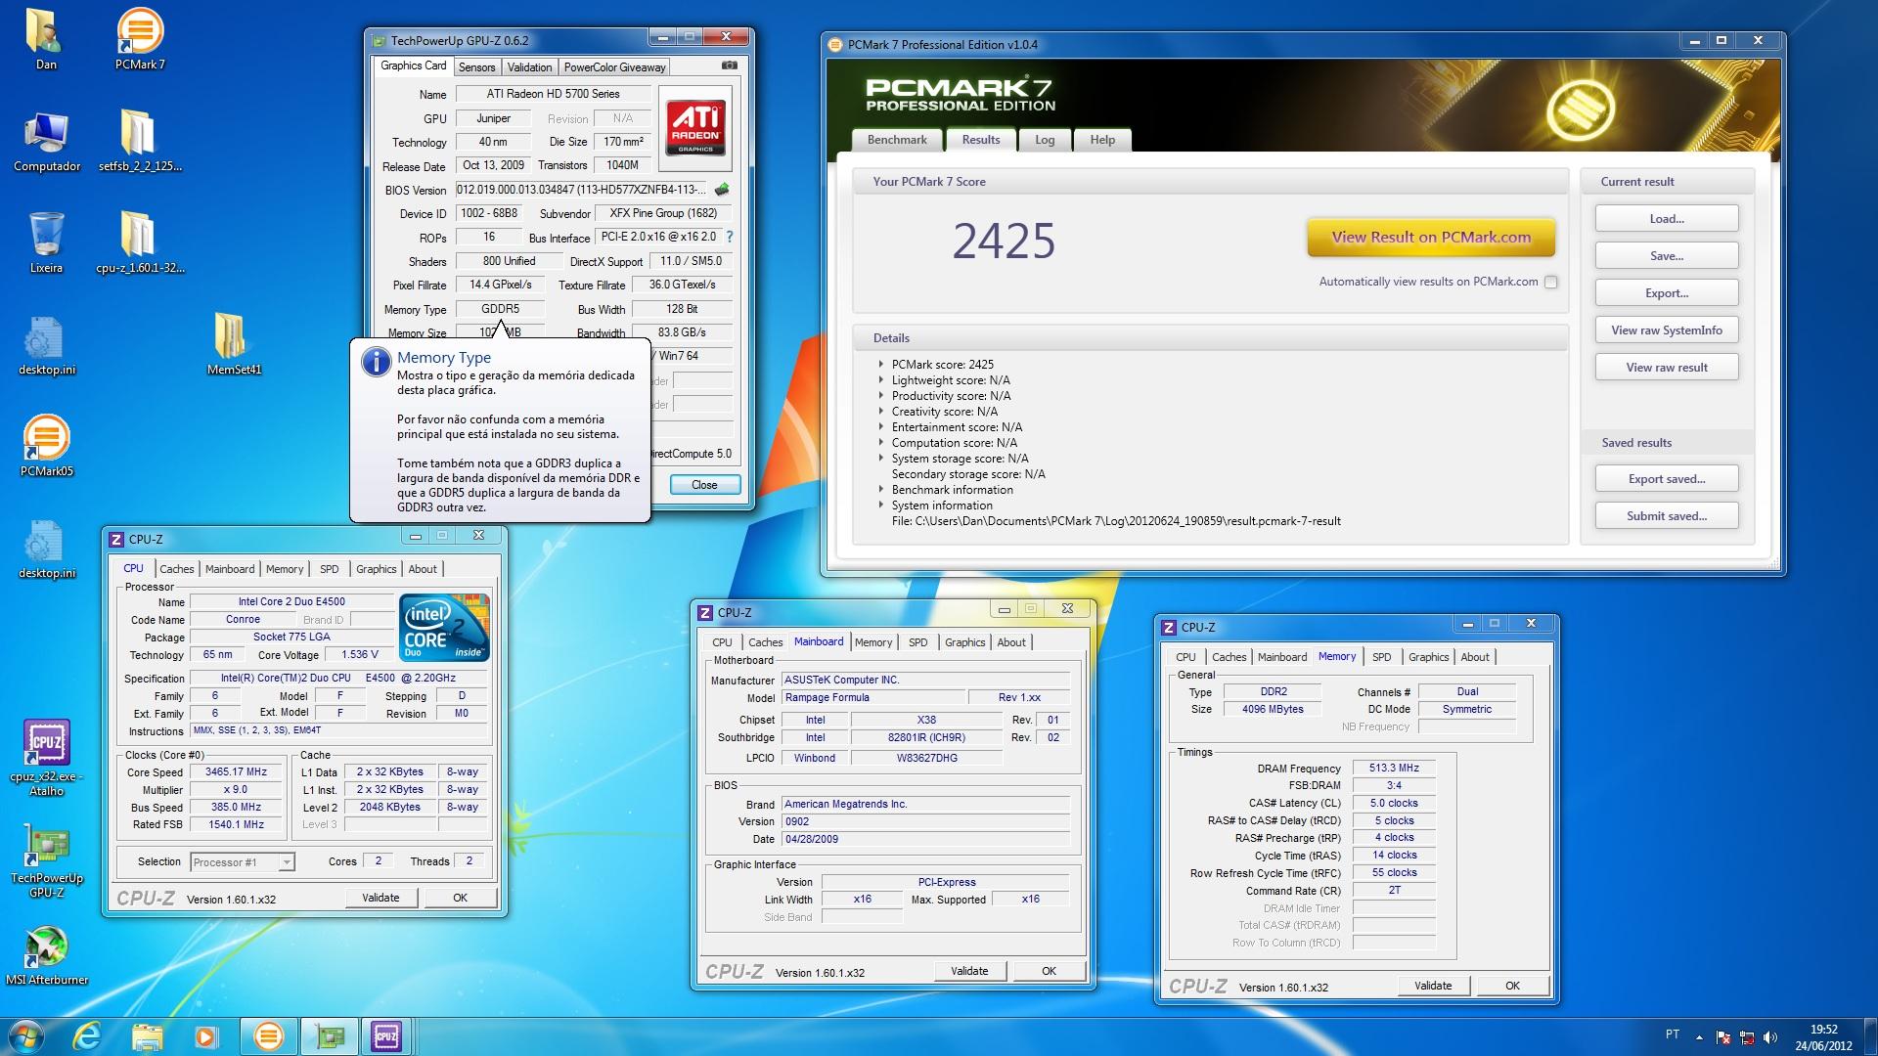Click OK in the Mainboard CPU-Z window
Viewport: 1878px width, 1056px height.
[x=1049, y=971]
